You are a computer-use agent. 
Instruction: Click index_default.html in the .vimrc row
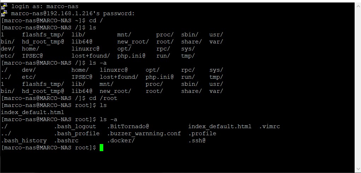[220, 126]
